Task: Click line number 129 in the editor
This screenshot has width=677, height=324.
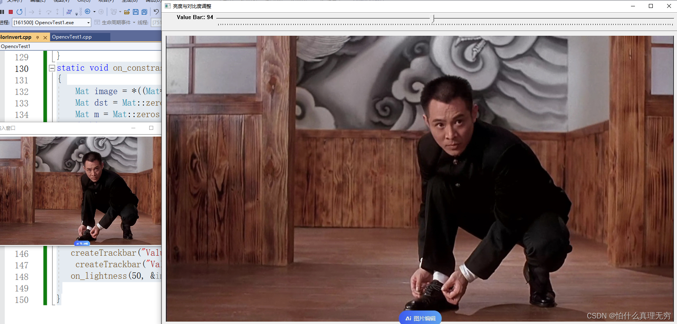Action: (22, 57)
